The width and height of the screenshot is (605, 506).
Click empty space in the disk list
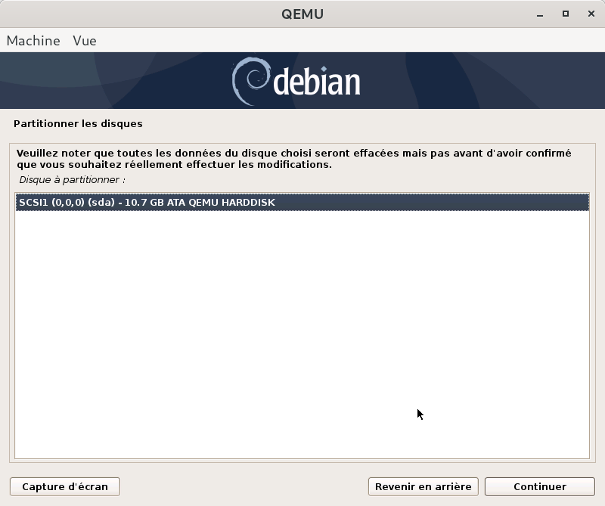point(302,333)
